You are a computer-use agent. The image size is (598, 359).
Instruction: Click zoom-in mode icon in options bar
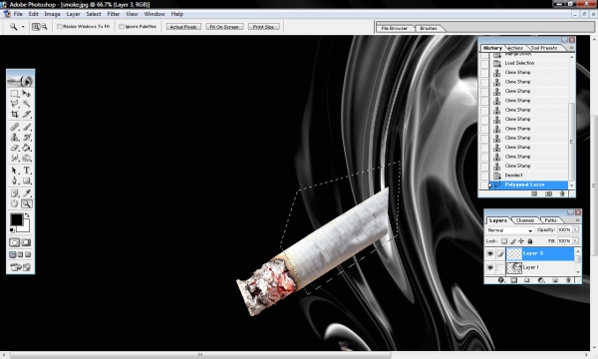click(x=36, y=27)
